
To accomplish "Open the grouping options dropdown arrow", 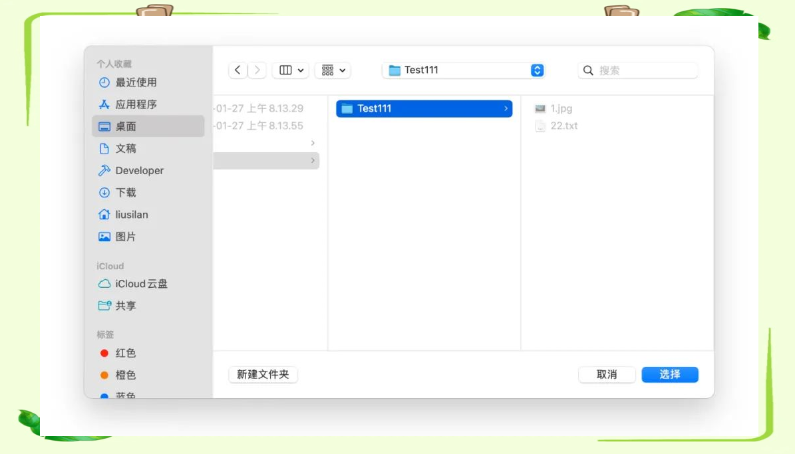I will (343, 70).
